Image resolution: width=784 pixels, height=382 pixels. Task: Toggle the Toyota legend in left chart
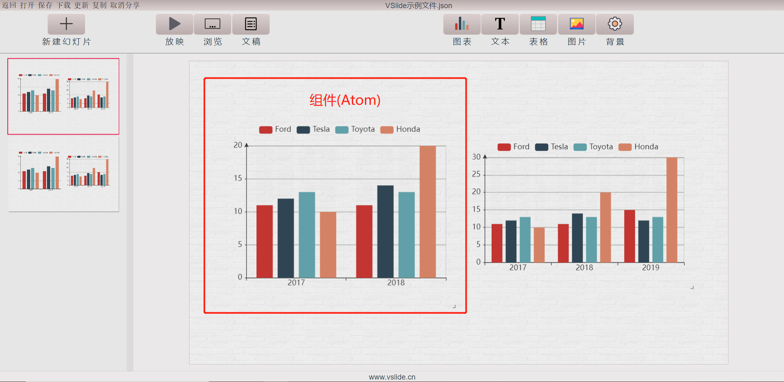[355, 129]
